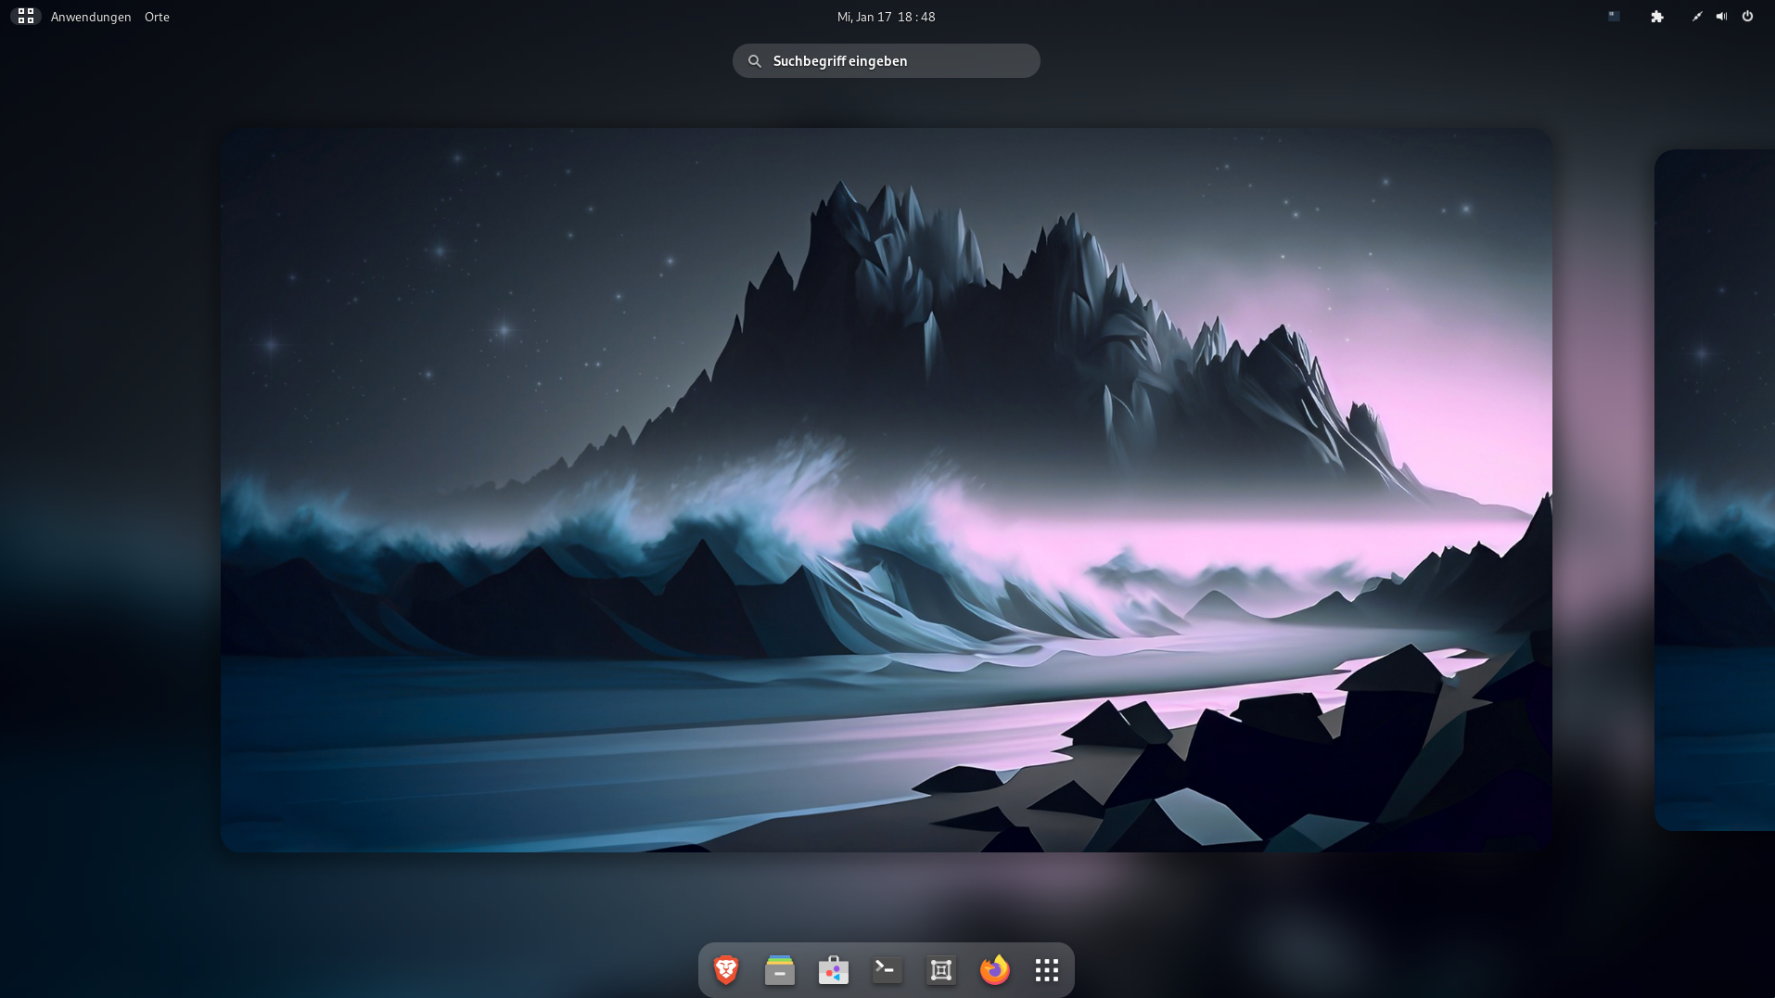This screenshot has width=1775, height=998.
Task: Select the central workspace preview
Action: click(886, 490)
